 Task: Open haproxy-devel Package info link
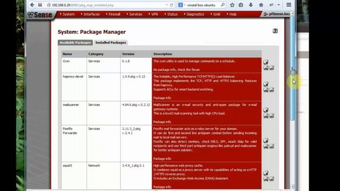tap(162, 98)
